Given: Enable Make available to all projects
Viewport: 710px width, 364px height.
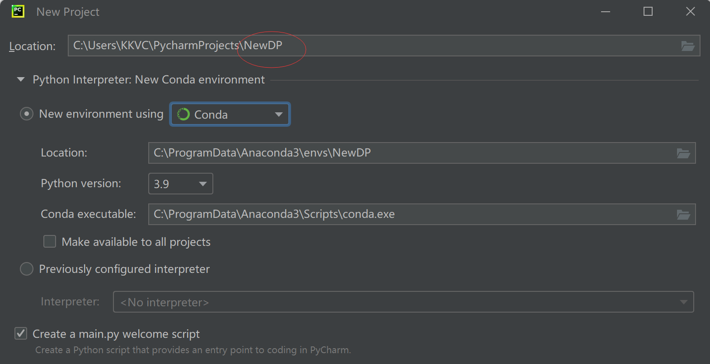Looking at the screenshot, I should click(50, 242).
